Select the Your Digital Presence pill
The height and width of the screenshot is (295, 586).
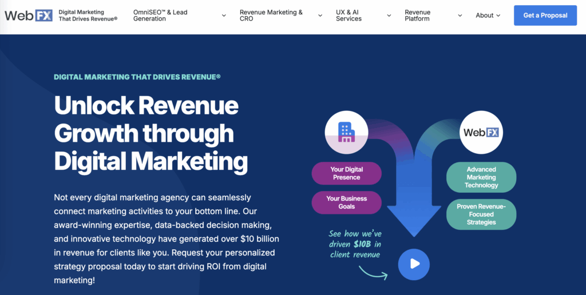click(346, 173)
